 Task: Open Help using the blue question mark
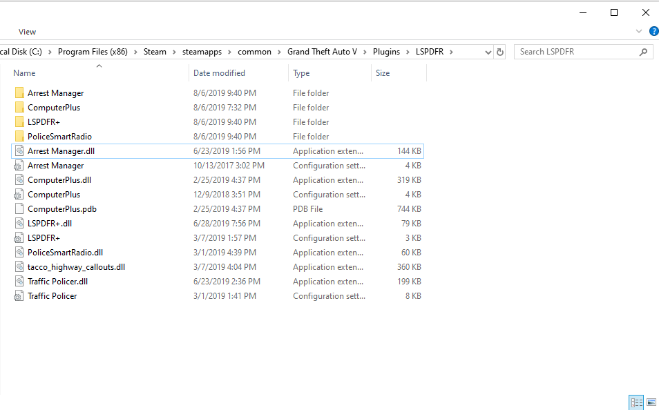(653, 31)
